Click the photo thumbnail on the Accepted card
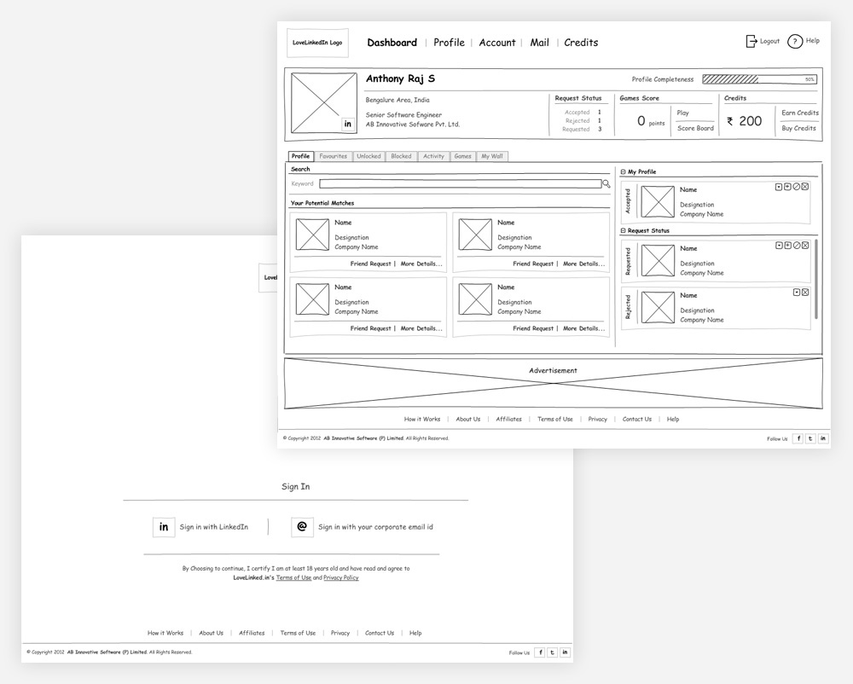The width and height of the screenshot is (853, 684). pyautogui.click(x=658, y=202)
